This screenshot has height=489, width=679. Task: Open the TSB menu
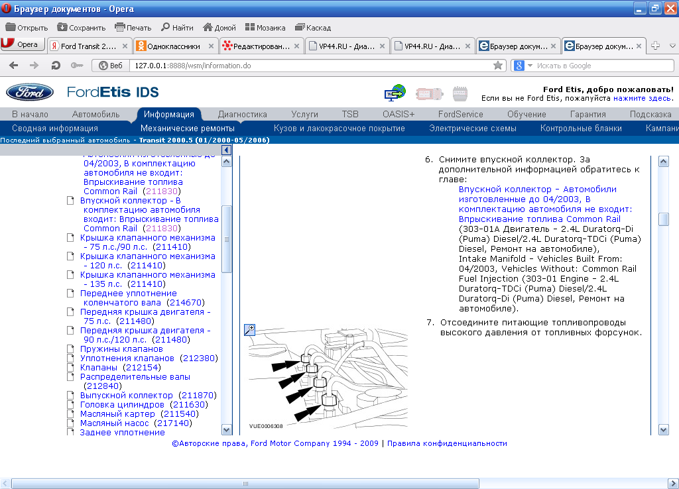(x=350, y=114)
